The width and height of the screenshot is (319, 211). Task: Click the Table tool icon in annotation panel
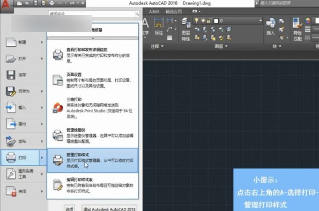[x=169, y=38]
